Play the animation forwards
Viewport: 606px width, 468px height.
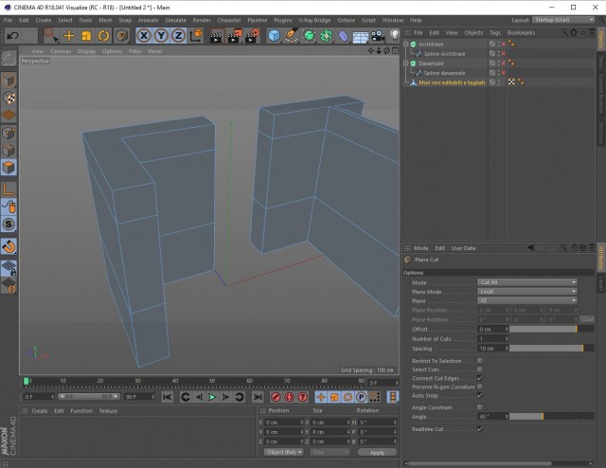click(212, 397)
